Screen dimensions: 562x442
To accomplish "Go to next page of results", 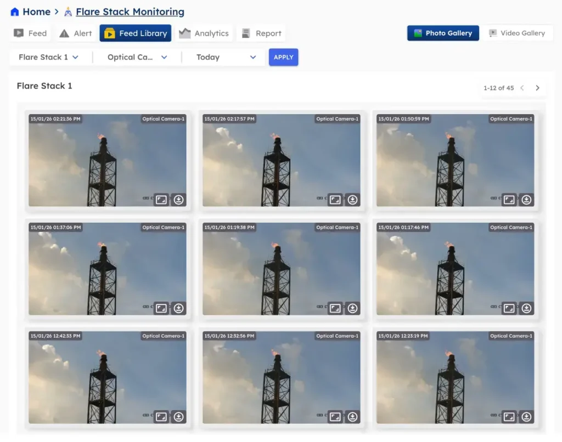I will (x=537, y=88).
